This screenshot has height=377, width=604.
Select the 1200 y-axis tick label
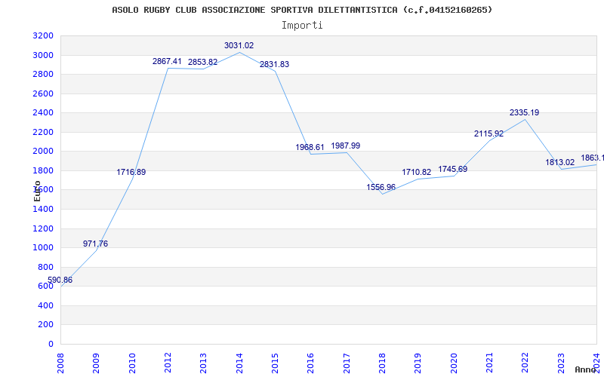click(x=43, y=229)
